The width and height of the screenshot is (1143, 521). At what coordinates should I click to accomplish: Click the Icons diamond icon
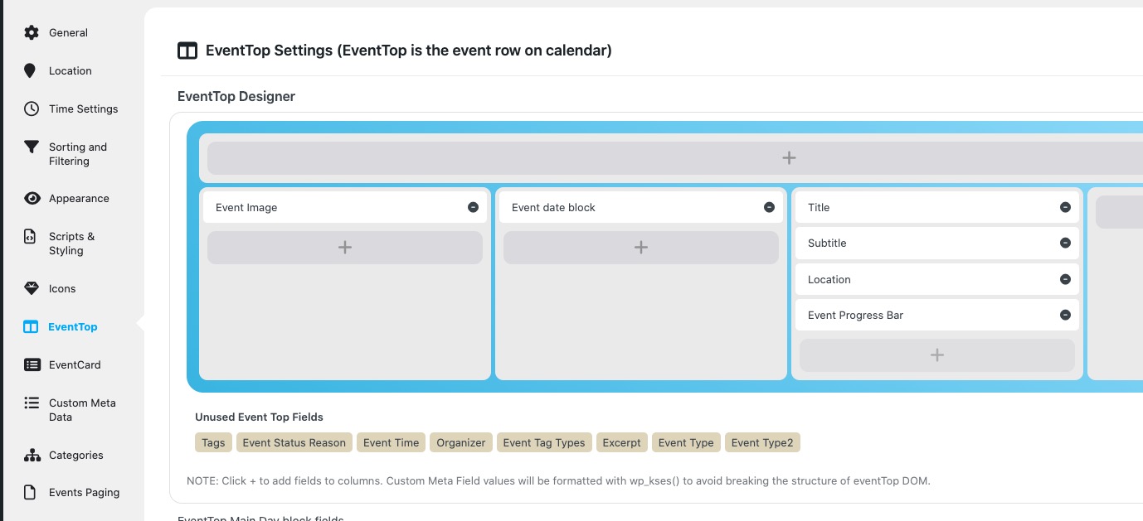click(x=32, y=288)
